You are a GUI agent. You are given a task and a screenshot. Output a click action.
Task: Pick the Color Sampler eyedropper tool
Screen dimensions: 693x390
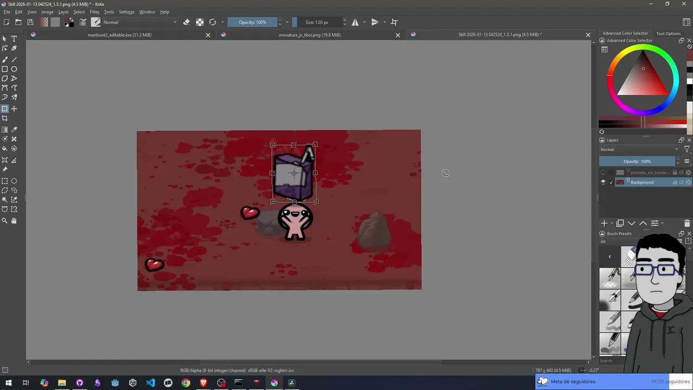click(x=14, y=130)
